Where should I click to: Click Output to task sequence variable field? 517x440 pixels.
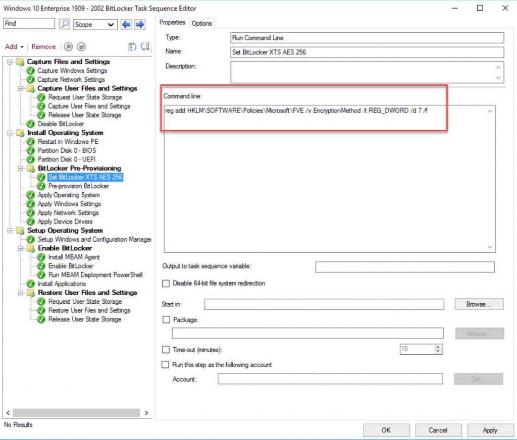405,267
